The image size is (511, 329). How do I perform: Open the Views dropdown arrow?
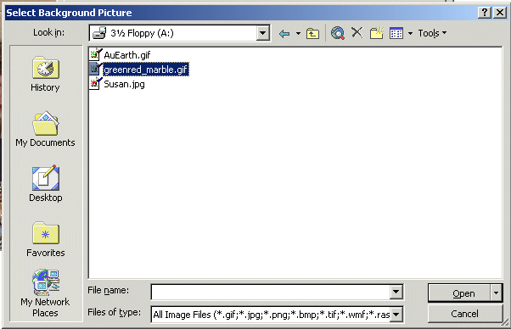(x=410, y=33)
